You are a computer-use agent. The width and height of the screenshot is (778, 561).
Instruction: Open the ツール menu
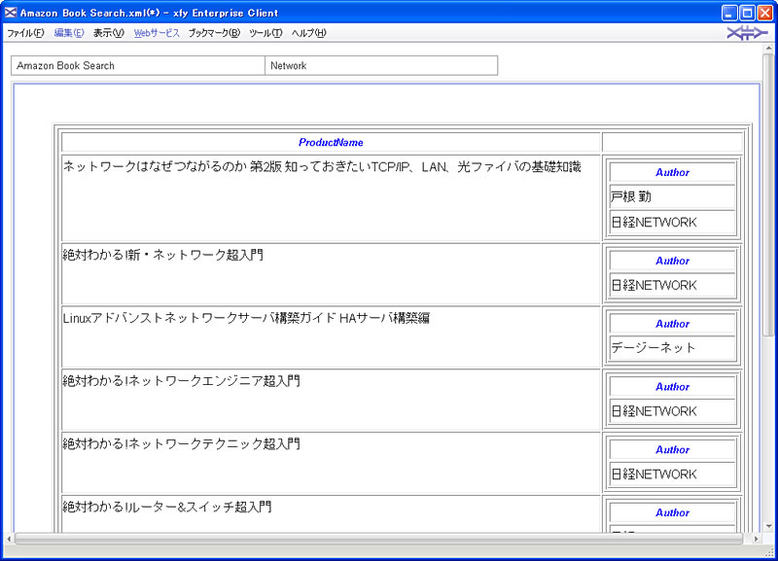click(265, 33)
